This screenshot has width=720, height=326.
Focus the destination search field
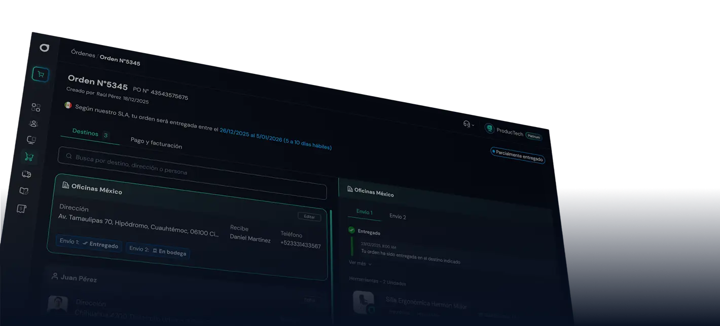[192, 174]
